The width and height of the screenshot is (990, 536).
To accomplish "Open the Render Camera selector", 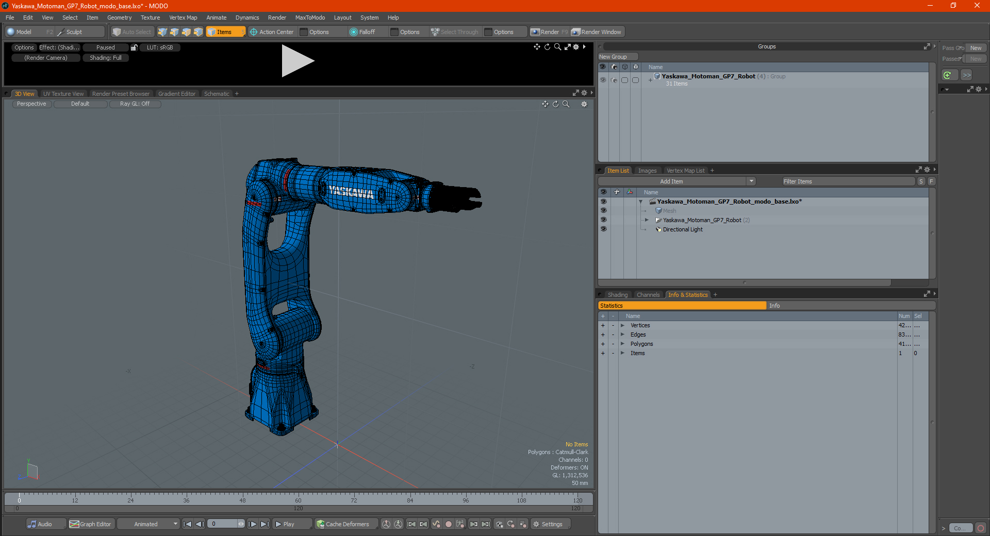I will pos(46,58).
